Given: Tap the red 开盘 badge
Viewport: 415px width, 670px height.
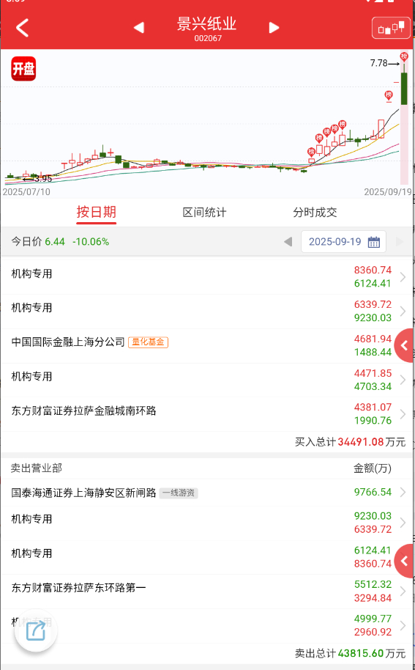Looking at the screenshot, I should [x=23, y=69].
